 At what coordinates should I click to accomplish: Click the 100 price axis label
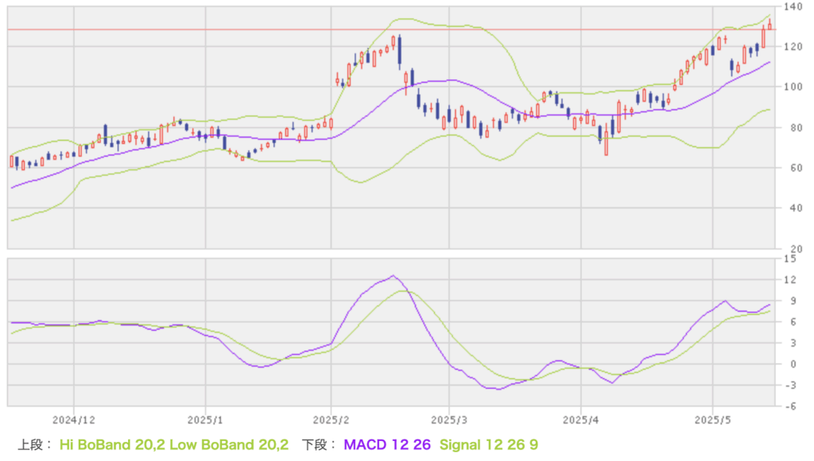coord(793,87)
